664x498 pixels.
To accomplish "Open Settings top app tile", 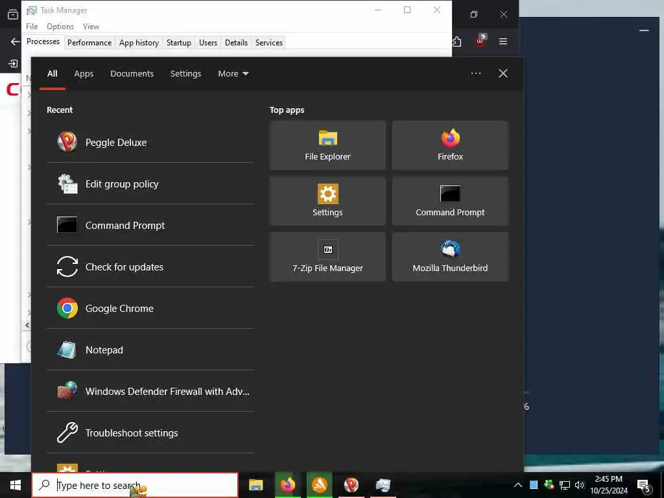I will point(327,201).
